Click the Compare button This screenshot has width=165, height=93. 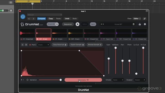coord(42,19)
